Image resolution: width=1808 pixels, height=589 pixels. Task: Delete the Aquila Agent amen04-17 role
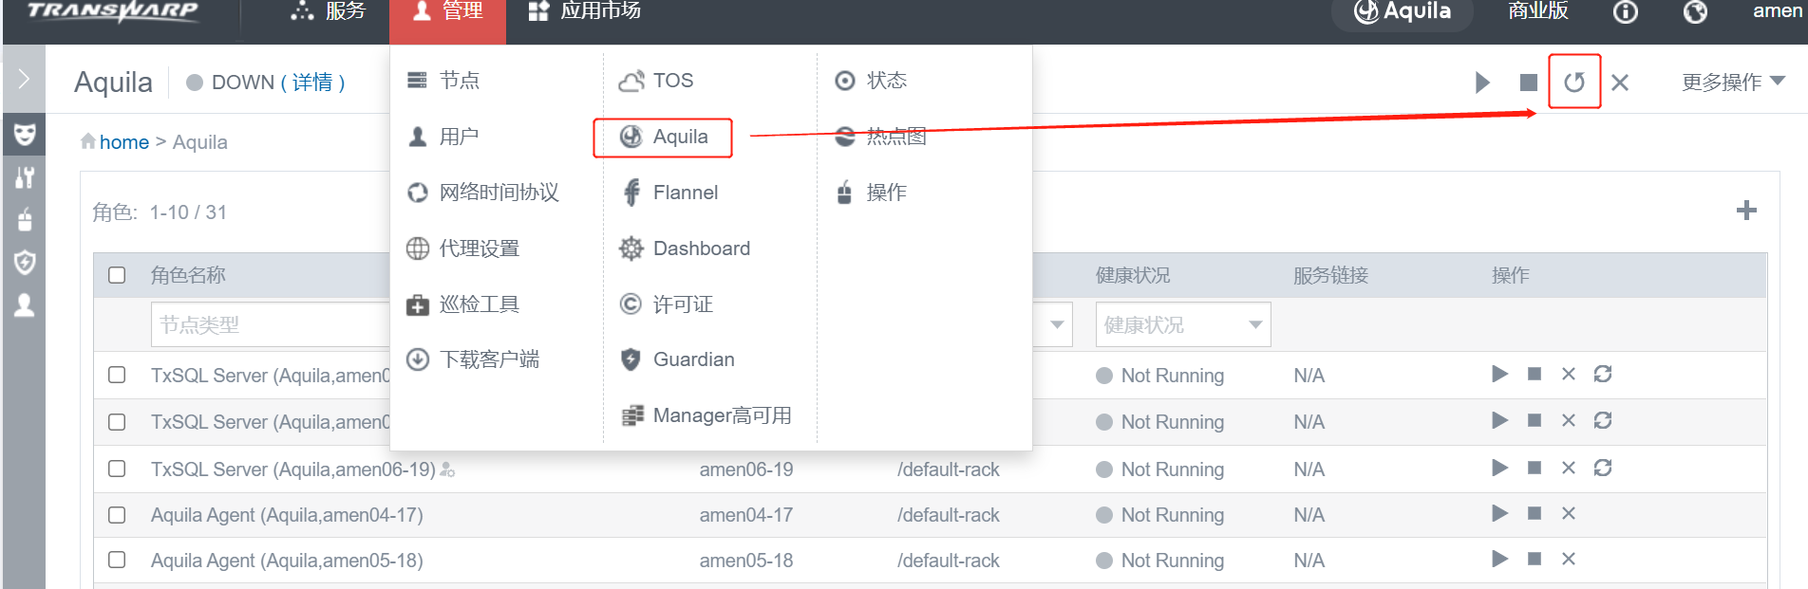tap(1568, 513)
